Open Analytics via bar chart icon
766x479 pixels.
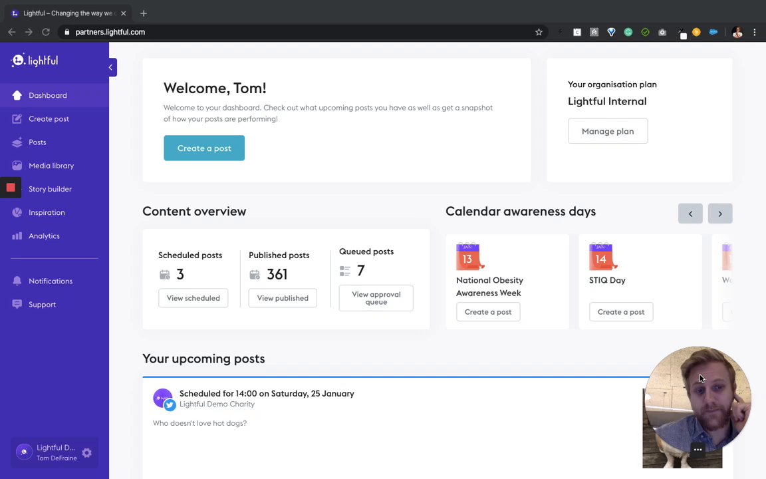17,236
